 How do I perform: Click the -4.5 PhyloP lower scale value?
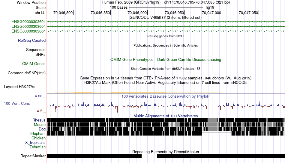pos(39,111)
